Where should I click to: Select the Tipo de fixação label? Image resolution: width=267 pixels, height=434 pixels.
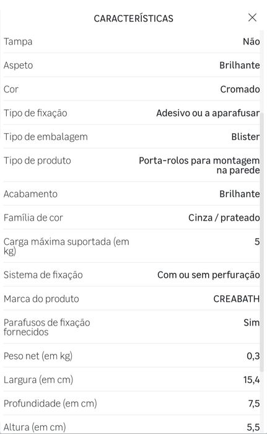click(35, 113)
